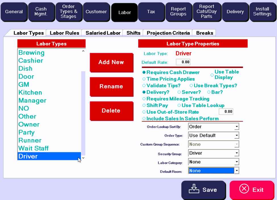Toggle the Server? option
The height and width of the screenshot is (200, 277).
coord(189,92)
